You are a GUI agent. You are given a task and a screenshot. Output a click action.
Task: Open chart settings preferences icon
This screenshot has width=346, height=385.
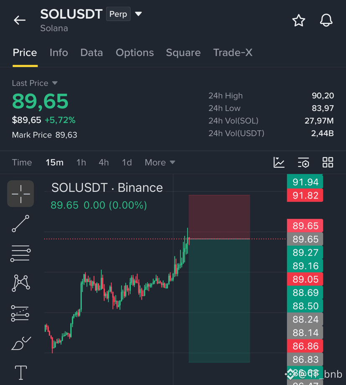tap(303, 163)
